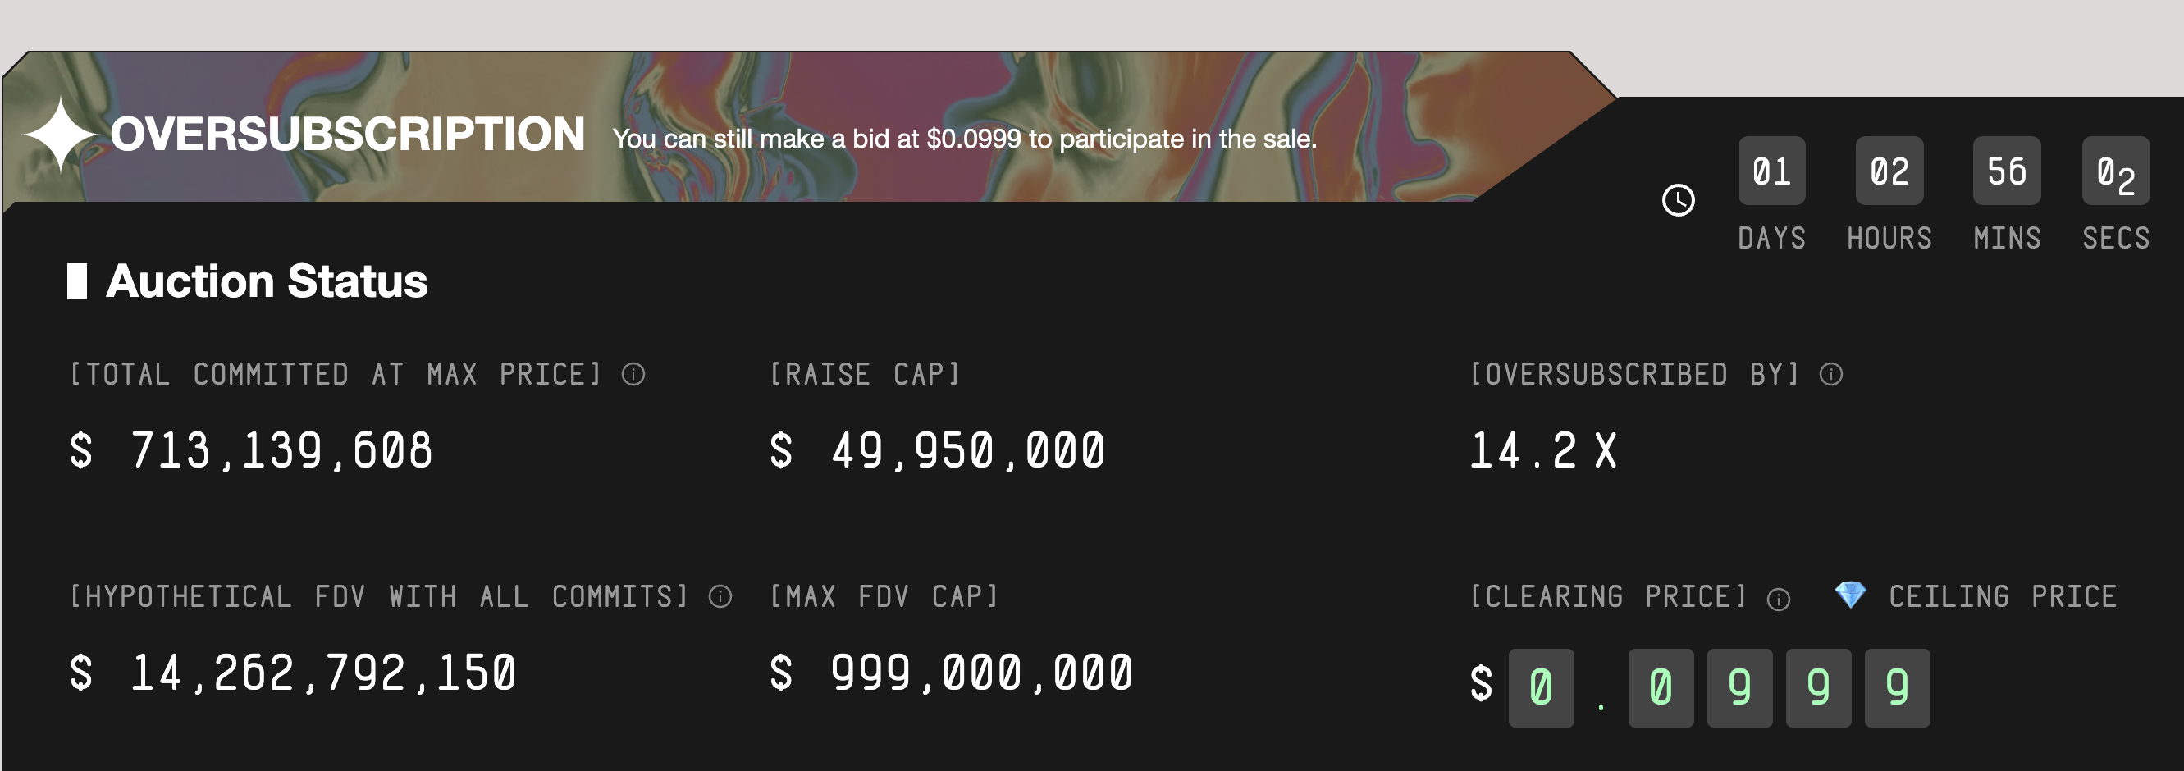The height and width of the screenshot is (771, 2184).
Task: Click the Mins countdown box
Action: point(2006,171)
